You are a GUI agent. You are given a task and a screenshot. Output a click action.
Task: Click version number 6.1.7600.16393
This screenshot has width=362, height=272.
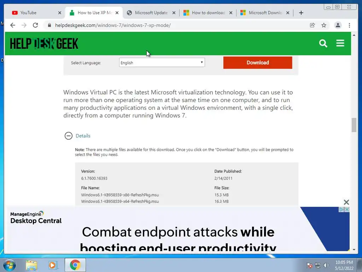(x=94, y=178)
